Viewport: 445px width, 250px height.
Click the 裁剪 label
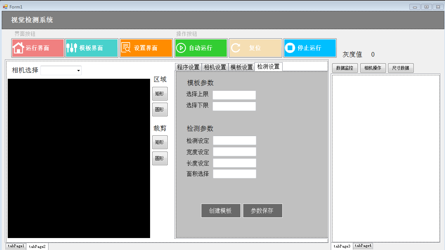click(x=160, y=128)
